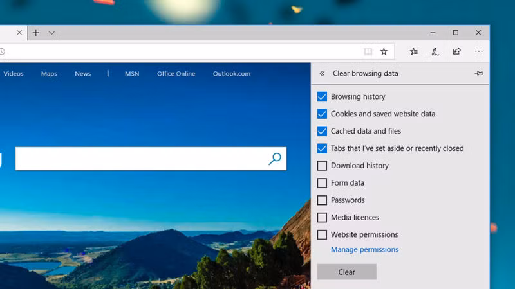Click the Share icon in toolbar
515x289 pixels.
pos(456,51)
